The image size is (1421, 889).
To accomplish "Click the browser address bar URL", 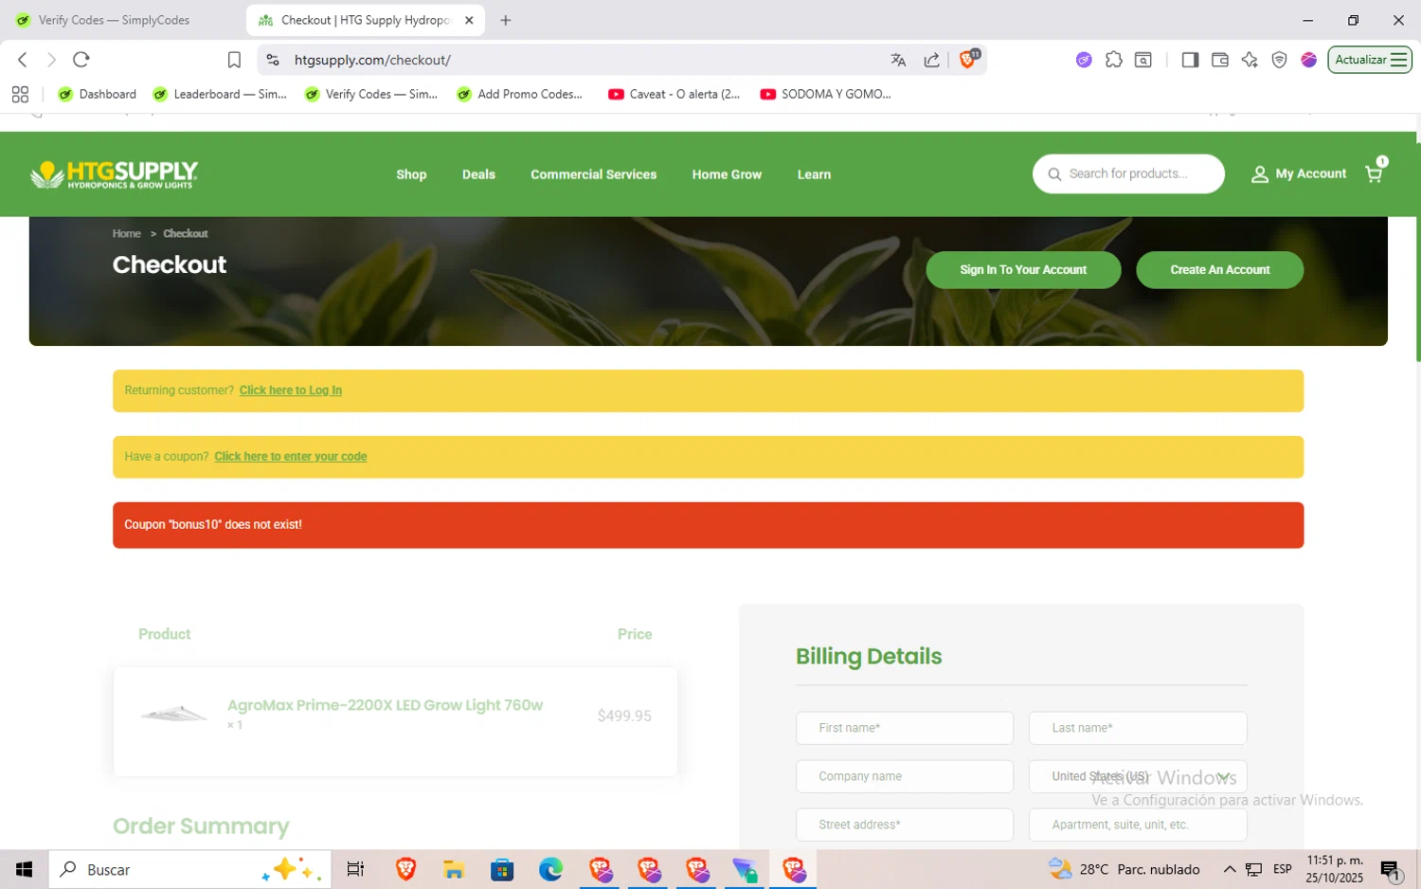I will coord(372,60).
